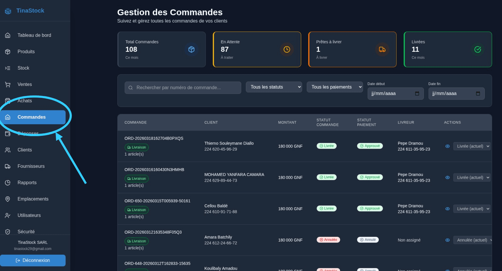The image size is (502, 271).
Task: Click the Rapports pie chart icon
Action: pyautogui.click(x=8, y=183)
